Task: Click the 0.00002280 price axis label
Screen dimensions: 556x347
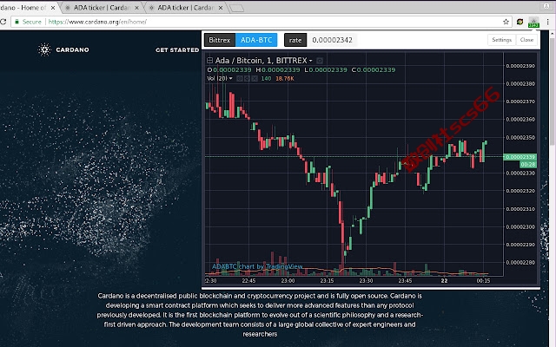Action: coord(520,262)
